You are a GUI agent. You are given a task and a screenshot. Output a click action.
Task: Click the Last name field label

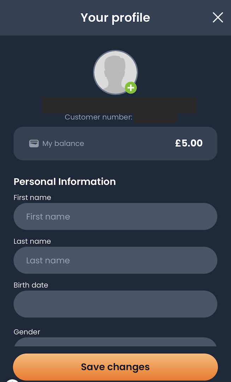(32, 241)
